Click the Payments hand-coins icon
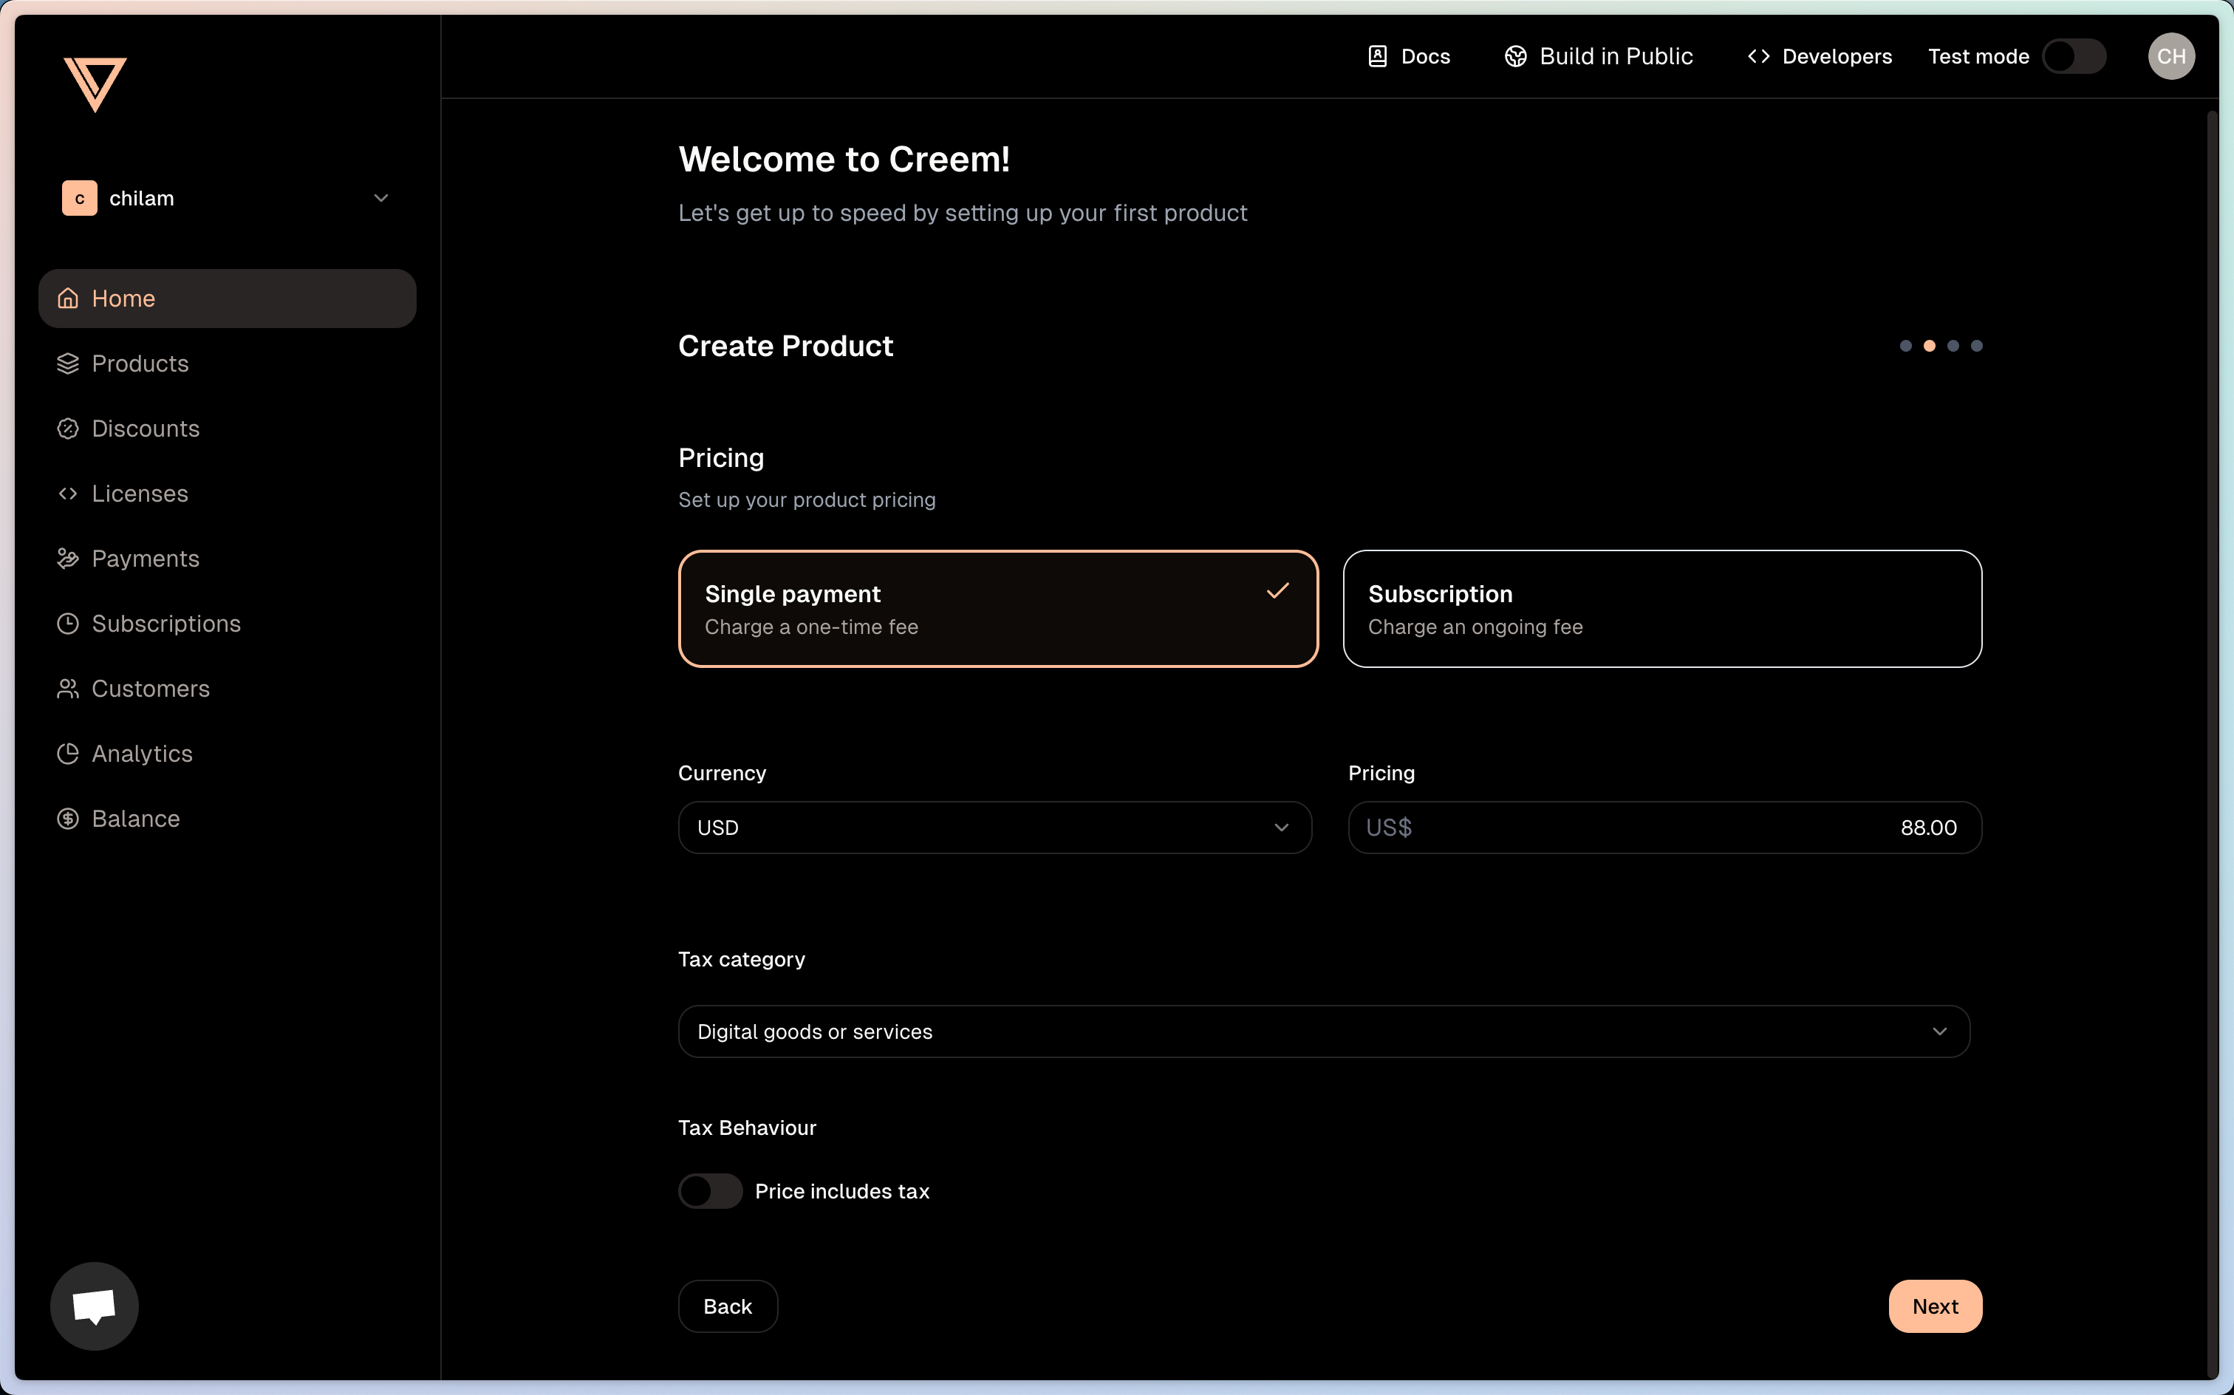The height and width of the screenshot is (1395, 2234). [68, 558]
